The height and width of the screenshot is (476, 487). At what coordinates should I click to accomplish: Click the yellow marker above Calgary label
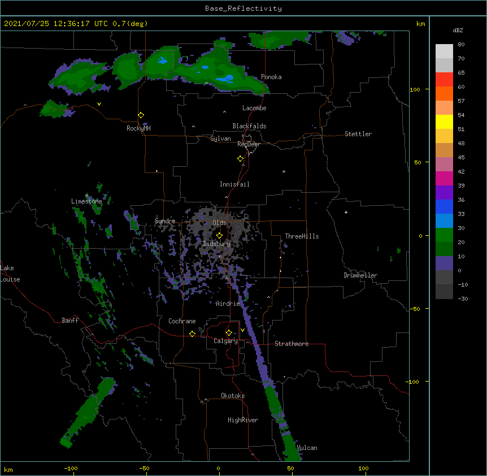pos(229,333)
